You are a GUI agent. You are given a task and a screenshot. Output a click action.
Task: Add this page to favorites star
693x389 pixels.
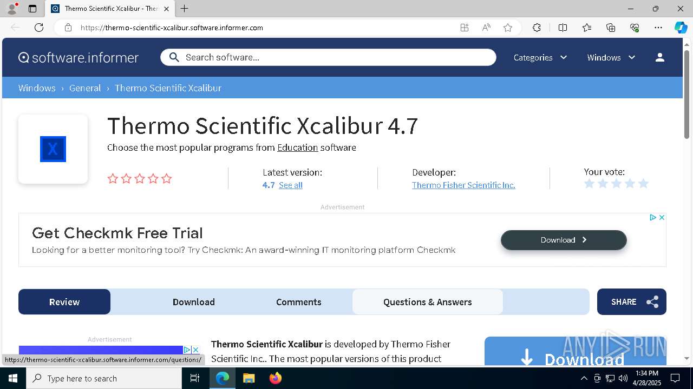(x=508, y=28)
